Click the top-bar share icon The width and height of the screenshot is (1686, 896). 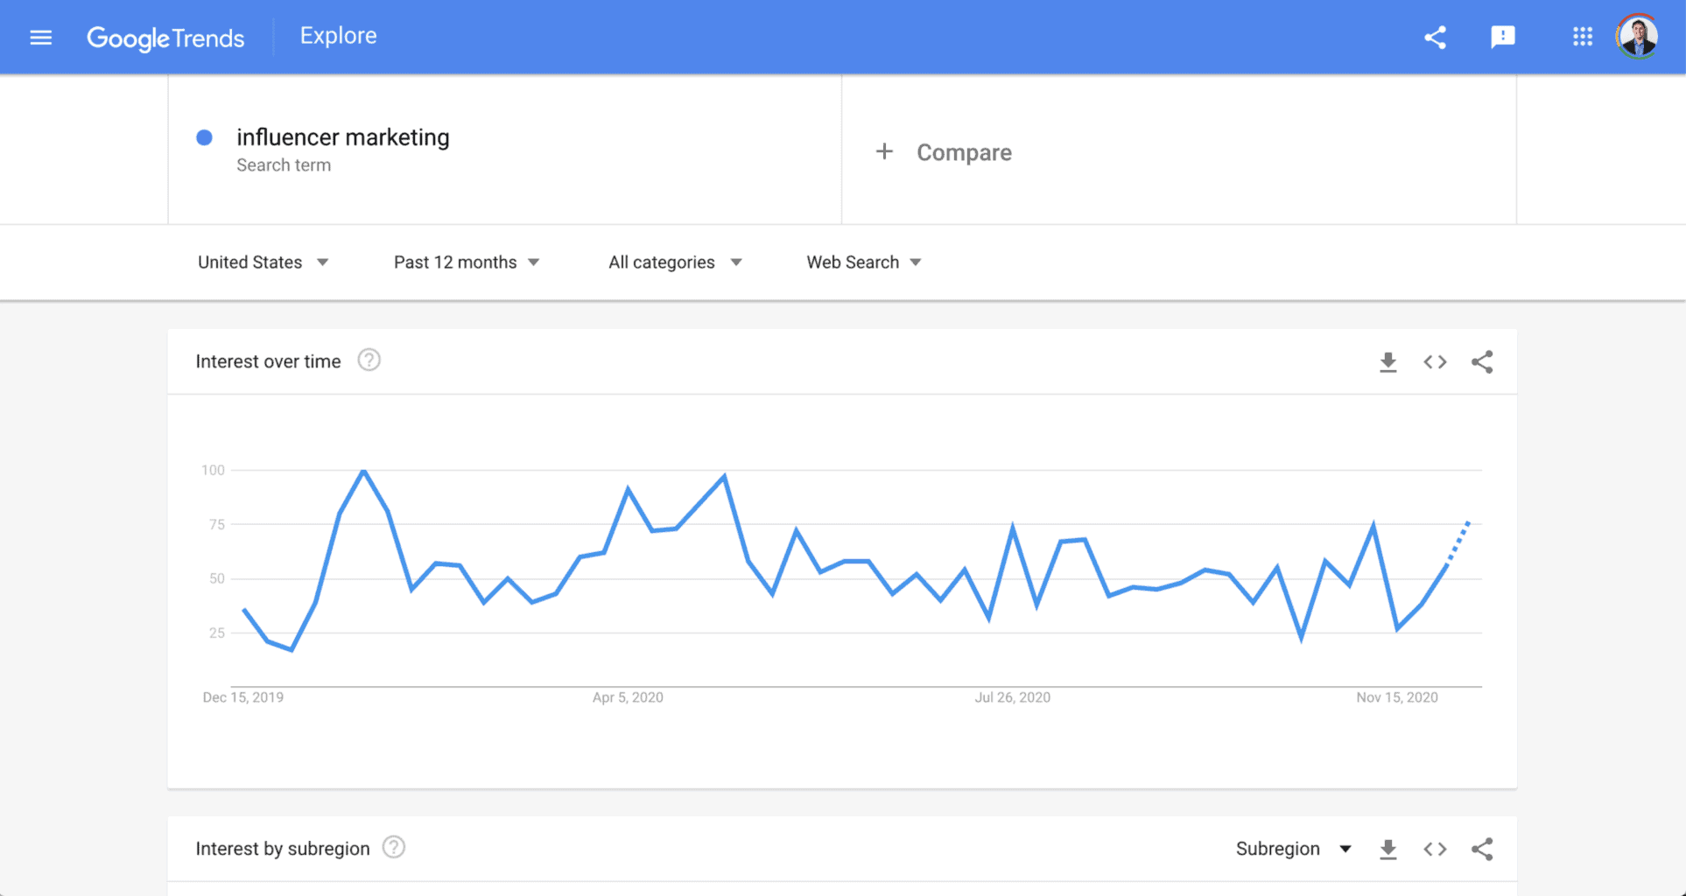(1435, 38)
